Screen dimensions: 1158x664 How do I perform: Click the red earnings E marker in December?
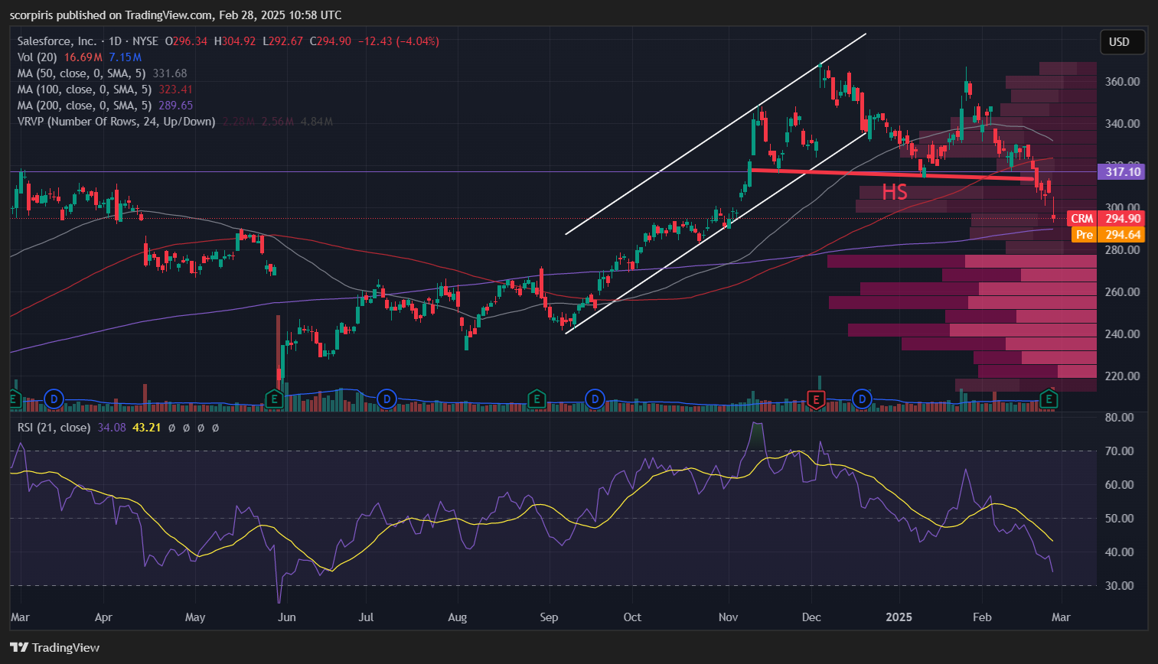click(817, 399)
